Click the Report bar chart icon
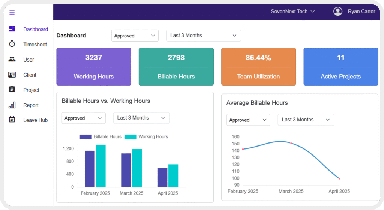The image size is (384, 210). pyautogui.click(x=12, y=105)
